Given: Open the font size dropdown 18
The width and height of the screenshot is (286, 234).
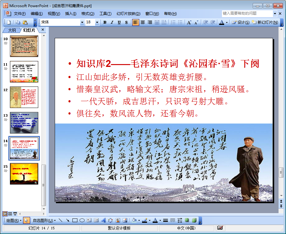Looking at the screenshot, I should [x=97, y=22].
